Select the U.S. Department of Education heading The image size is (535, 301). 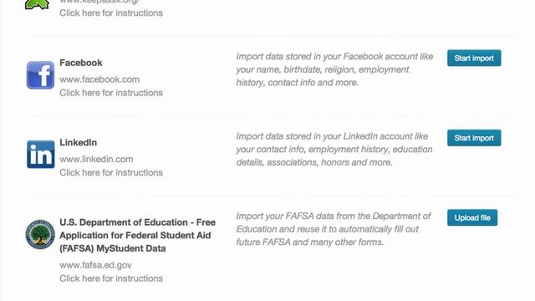(137, 236)
